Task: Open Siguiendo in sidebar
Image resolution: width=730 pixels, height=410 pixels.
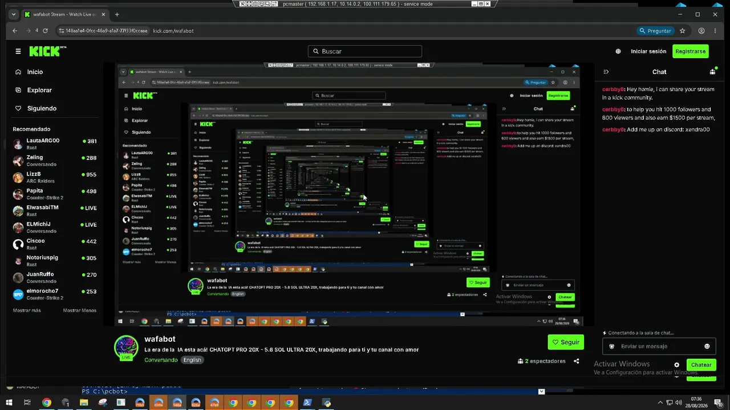Action: 42,108
